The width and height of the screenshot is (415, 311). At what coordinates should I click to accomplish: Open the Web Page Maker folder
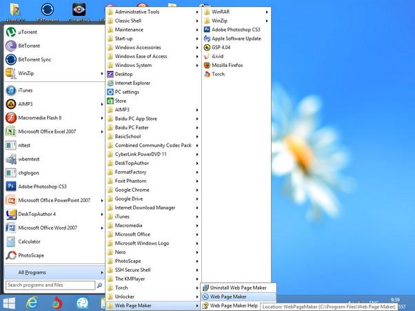[x=153, y=305]
